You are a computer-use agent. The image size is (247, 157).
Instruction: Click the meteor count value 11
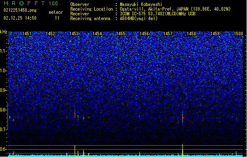tap(57, 18)
